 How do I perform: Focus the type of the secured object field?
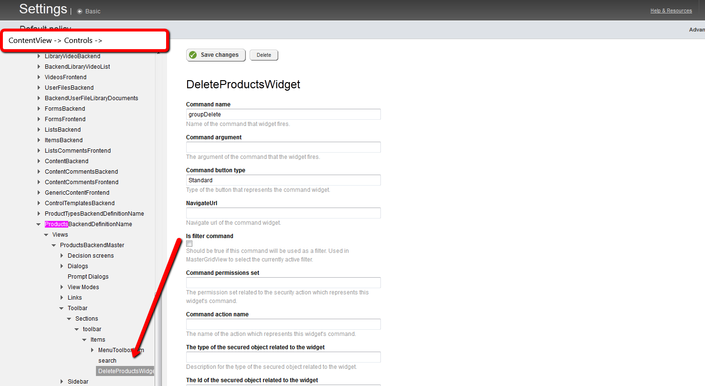284,357
